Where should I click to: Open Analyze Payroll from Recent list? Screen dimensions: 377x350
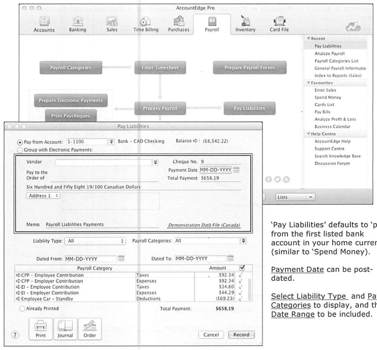[x=329, y=53]
